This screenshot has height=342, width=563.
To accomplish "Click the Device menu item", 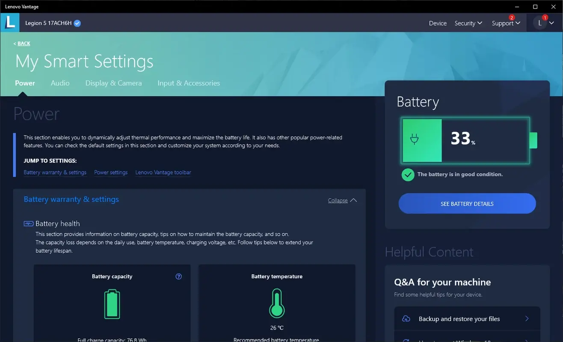I will (x=437, y=23).
